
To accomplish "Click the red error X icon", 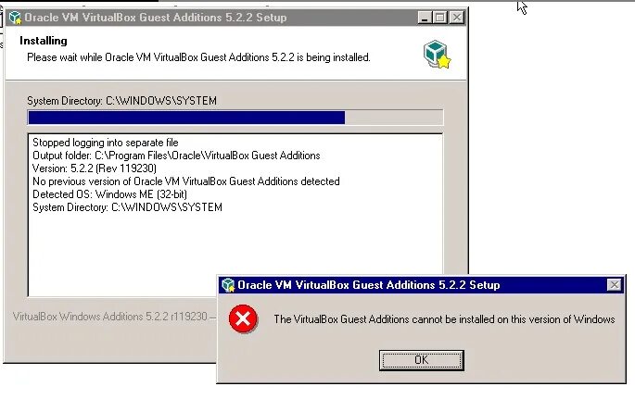I will coord(243,319).
